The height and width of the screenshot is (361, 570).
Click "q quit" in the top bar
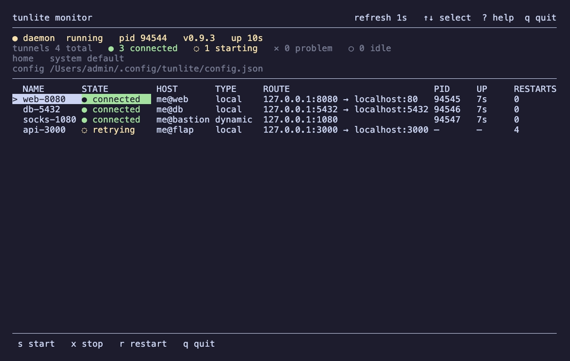click(541, 18)
